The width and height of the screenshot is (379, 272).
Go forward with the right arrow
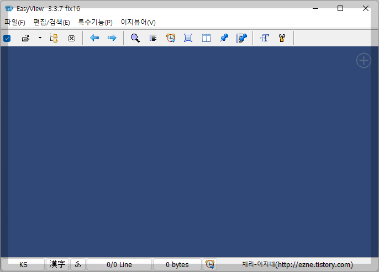[112, 38]
